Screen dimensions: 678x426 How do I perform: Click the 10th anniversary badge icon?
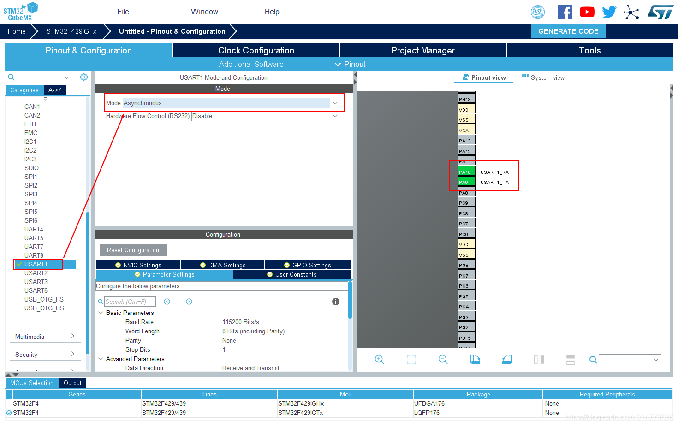click(538, 12)
